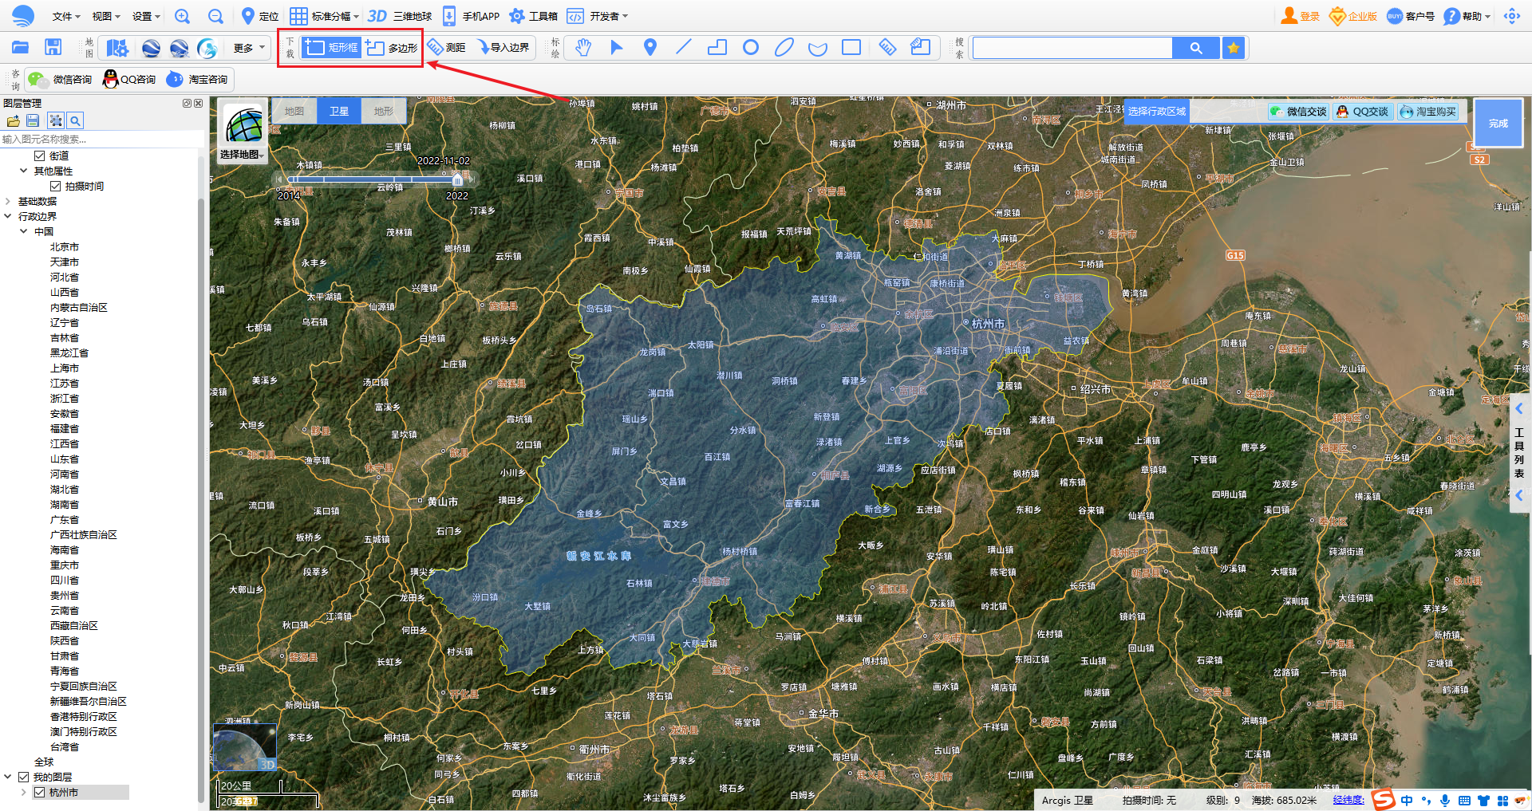Click the yellow star favorites button
This screenshot has height=811, width=1532.
(1234, 48)
